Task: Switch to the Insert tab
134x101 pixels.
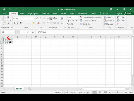Action: click(22, 13)
